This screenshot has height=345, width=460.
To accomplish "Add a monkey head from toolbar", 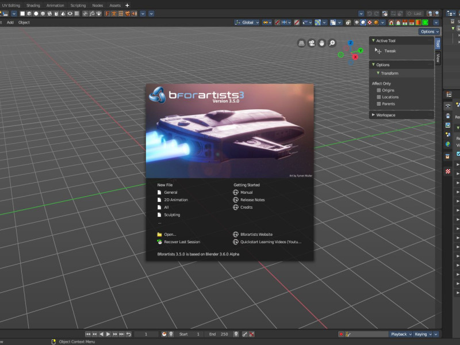I will tap(98, 13).
